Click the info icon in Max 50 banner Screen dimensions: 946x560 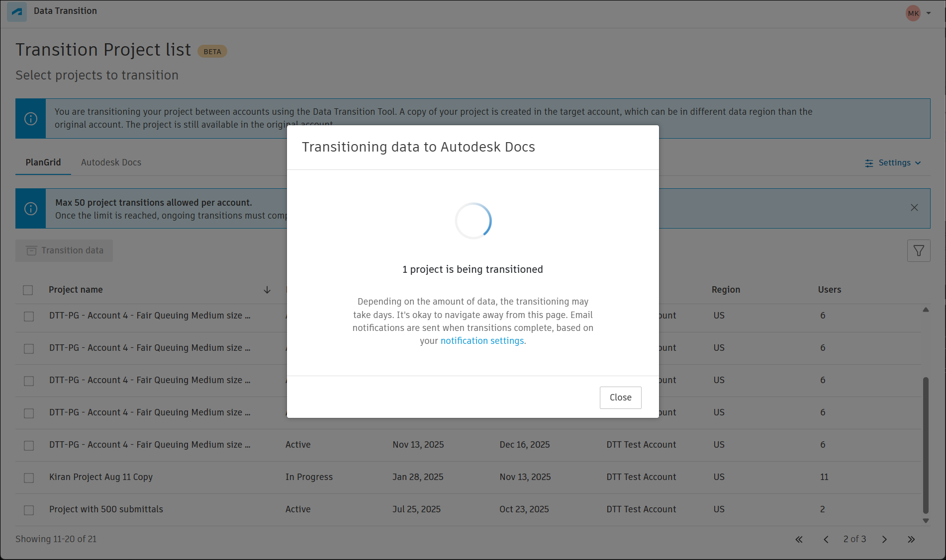click(x=31, y=209)
